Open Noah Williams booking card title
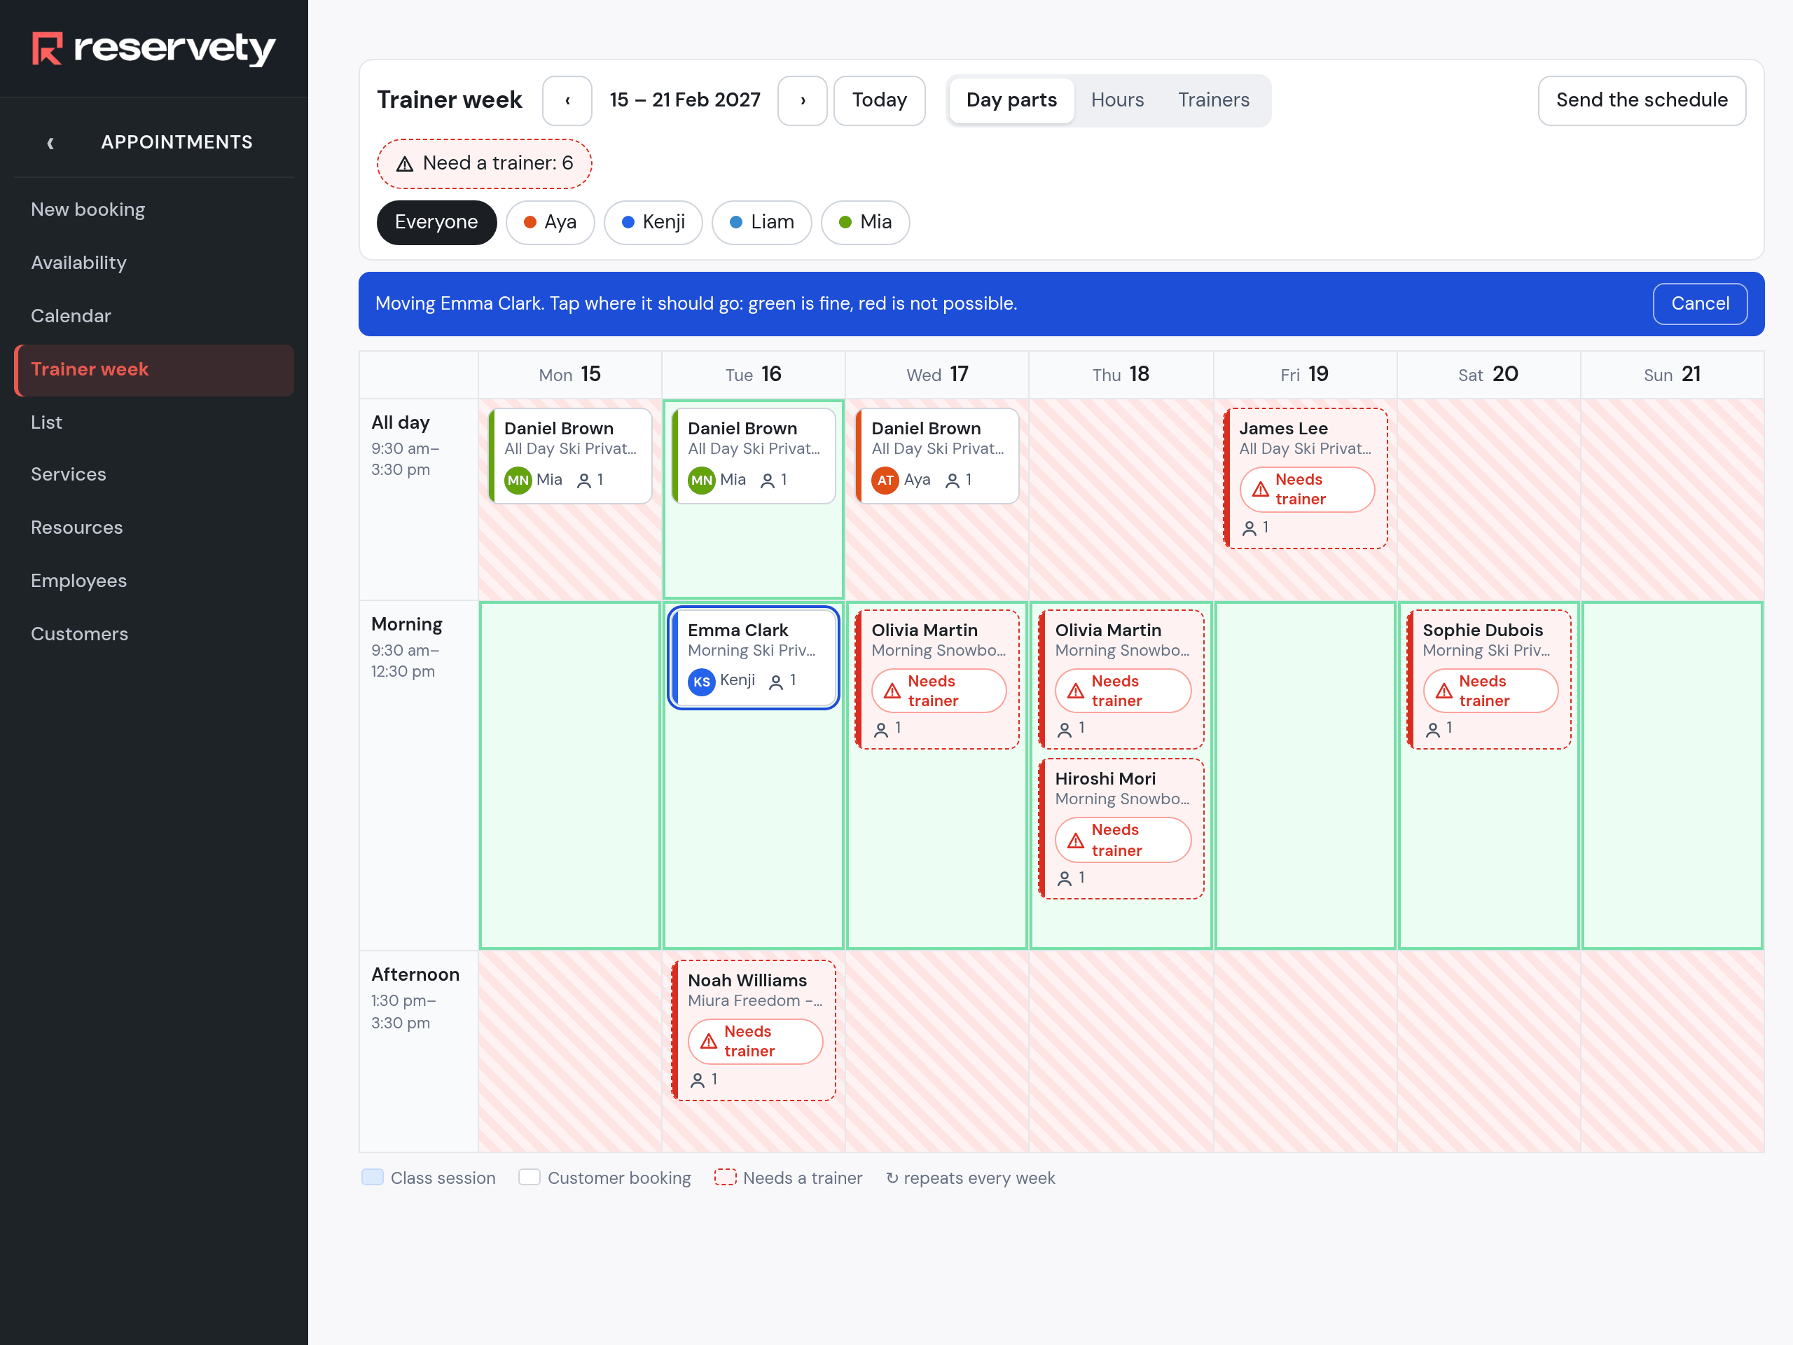This screenshot has height=1345, width=1793. pyautogui.click(x=747, y=981)
